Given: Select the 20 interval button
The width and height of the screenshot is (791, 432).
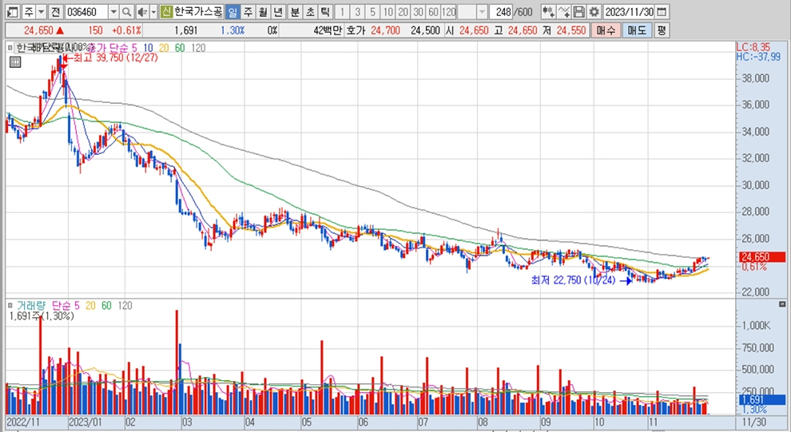Looking at the screenshot, I should 403,12.
